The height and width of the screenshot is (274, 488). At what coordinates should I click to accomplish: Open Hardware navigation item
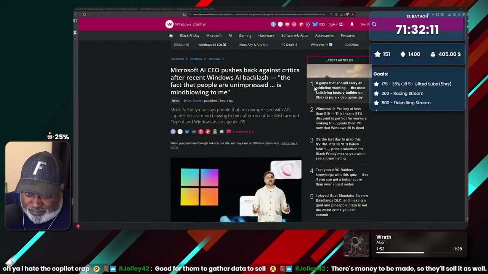(x=266, y=35)
